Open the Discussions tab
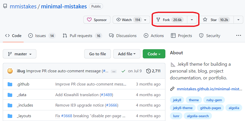245x121 pixels. (123, 36)
